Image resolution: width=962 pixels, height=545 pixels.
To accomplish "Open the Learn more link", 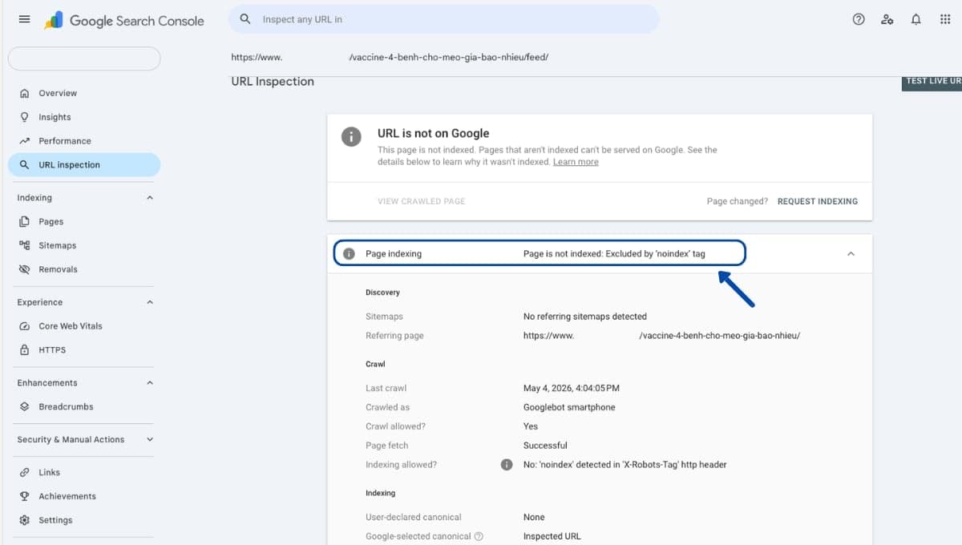I will point(576,162).
